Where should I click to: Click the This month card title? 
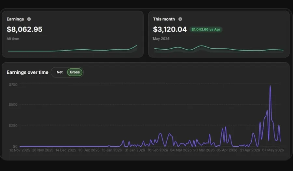point(164,19)
